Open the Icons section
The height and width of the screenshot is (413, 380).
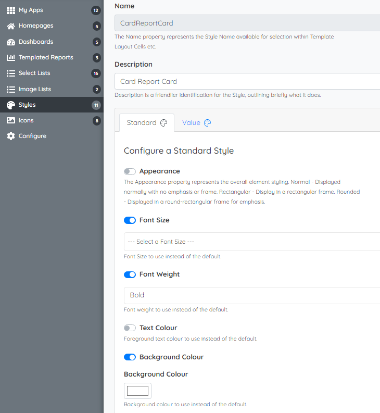pyautogui.click(x=52, y=120)
